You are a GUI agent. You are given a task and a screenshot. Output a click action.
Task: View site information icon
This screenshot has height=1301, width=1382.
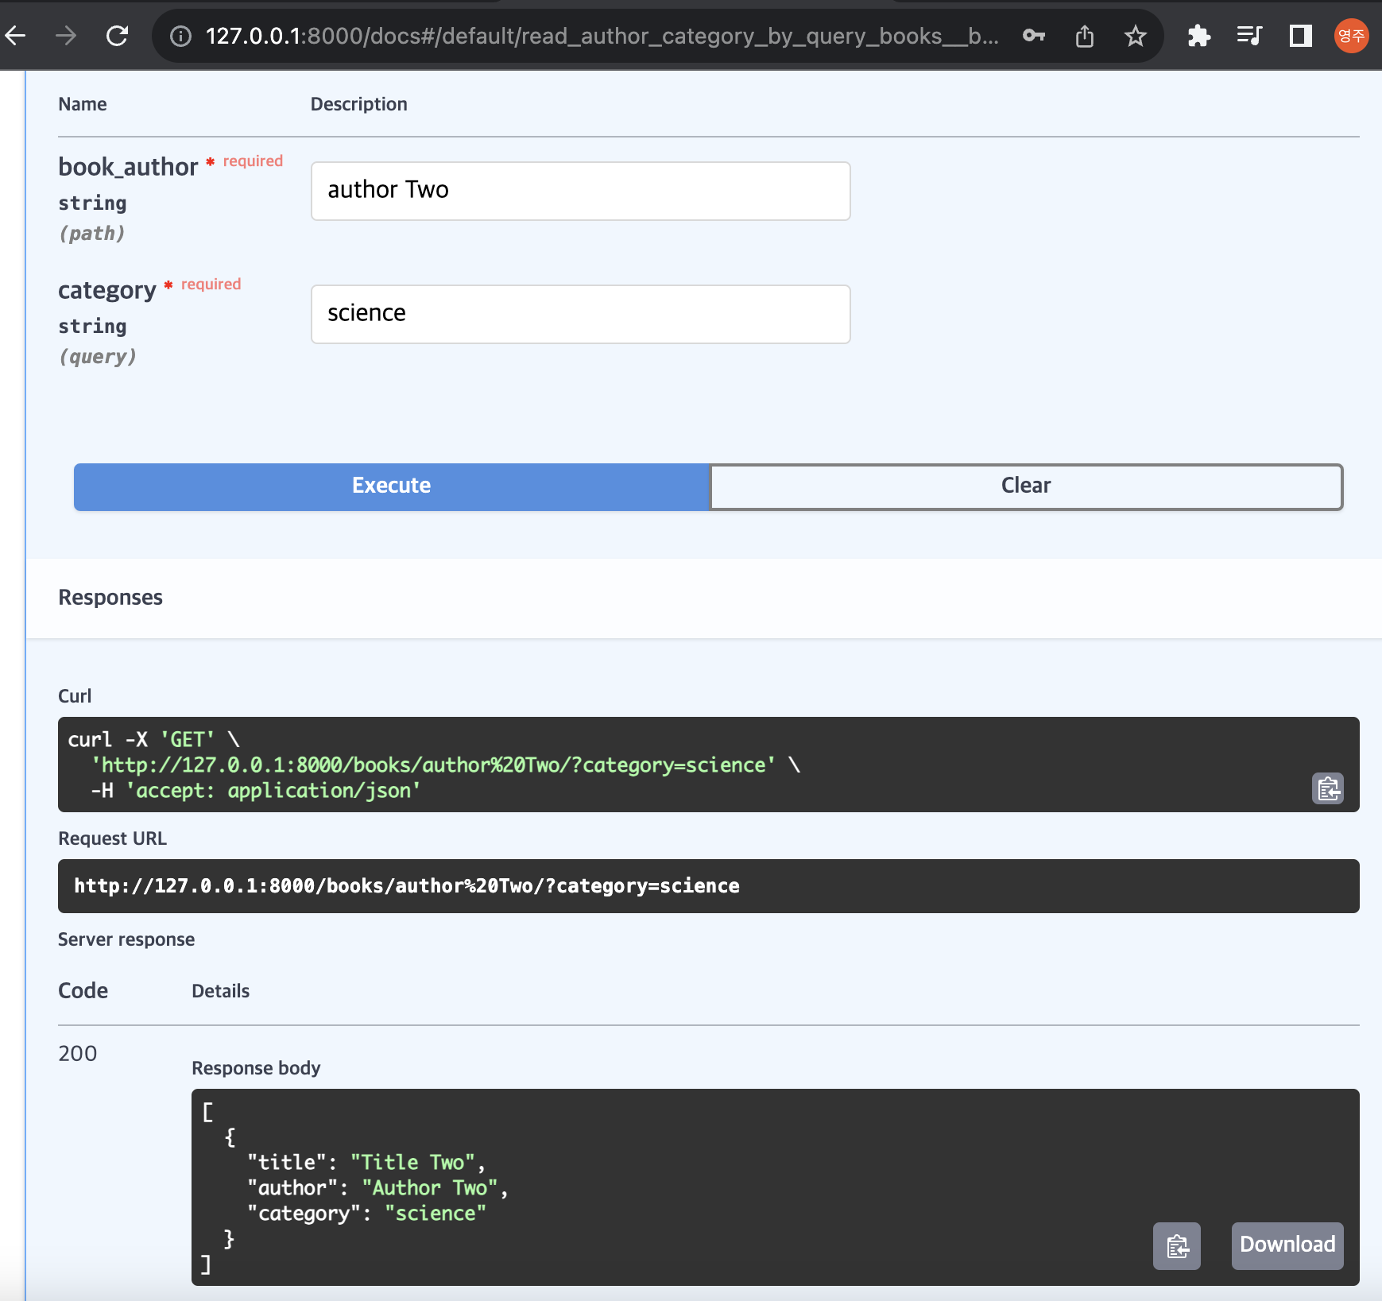click(x=181, y=37)
